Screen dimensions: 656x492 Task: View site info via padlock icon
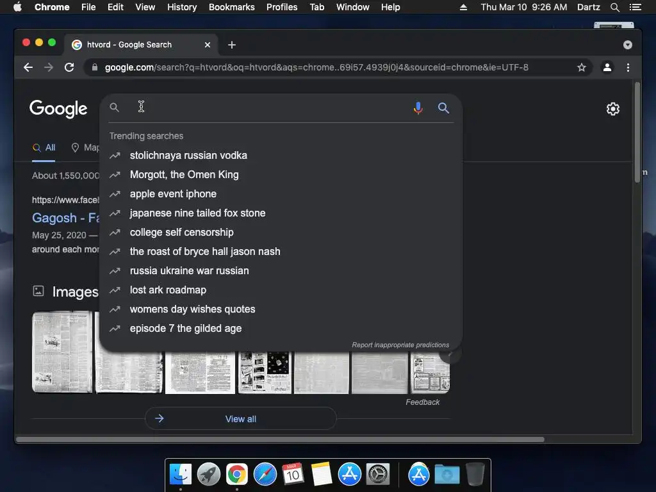tap(95, 67)
